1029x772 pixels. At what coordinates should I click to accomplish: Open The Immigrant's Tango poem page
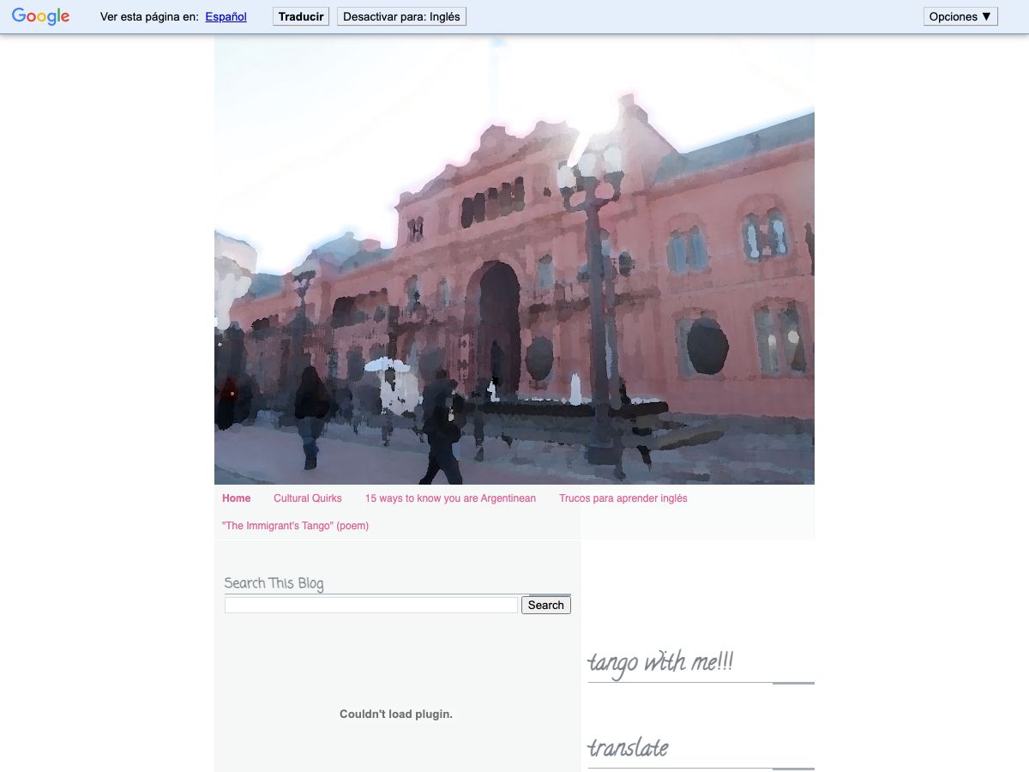[x=295, y=526]
